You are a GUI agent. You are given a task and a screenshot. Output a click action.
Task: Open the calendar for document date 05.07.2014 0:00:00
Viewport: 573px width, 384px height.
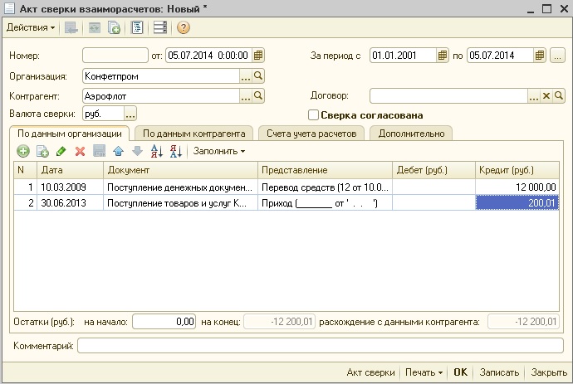click(258, 56)
